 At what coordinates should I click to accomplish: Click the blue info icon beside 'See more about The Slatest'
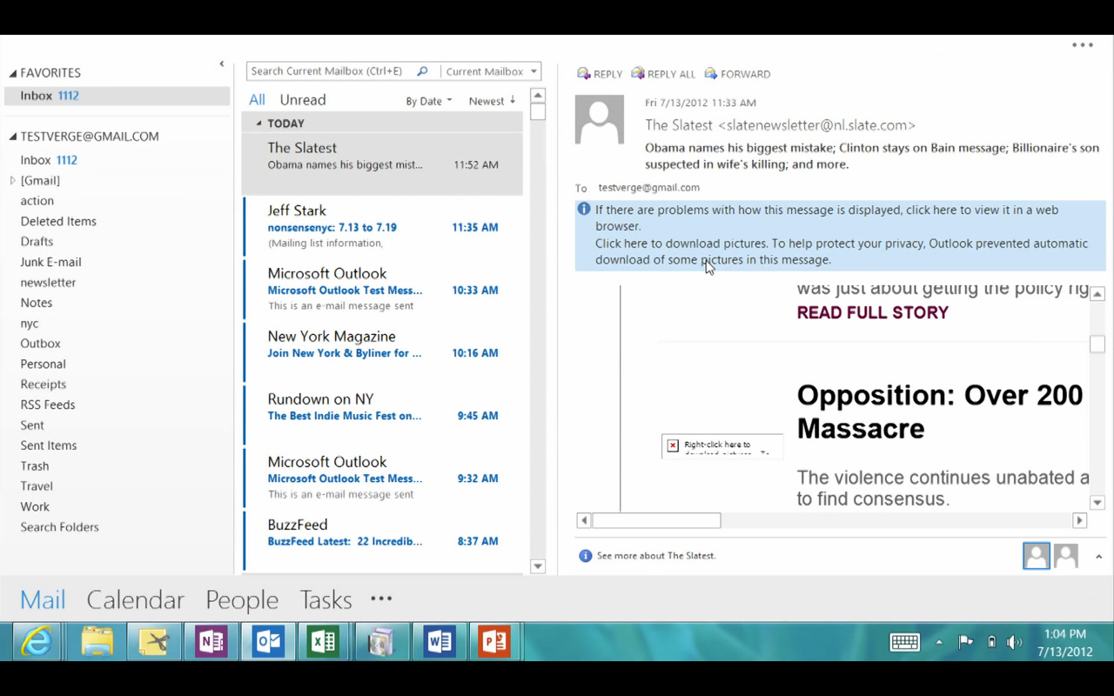tap(585, 556)
